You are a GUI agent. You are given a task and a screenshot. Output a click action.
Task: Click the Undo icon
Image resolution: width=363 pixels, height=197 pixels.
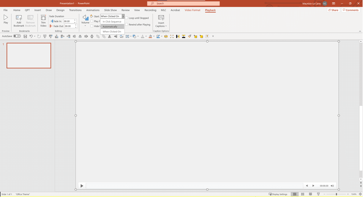click(31, 36)
